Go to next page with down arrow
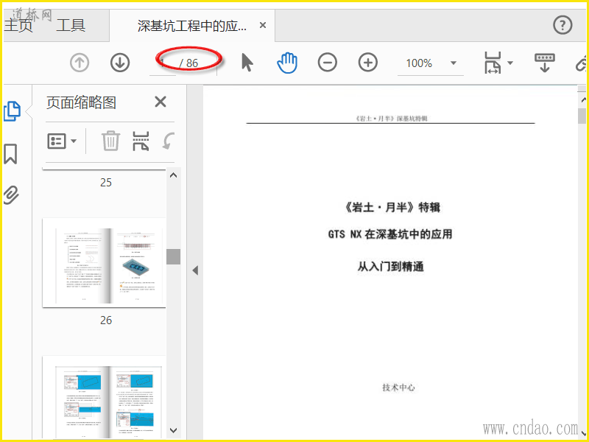The height and width of the screenshot is (442, 589). pyautogui.click(x=120, y=63)
